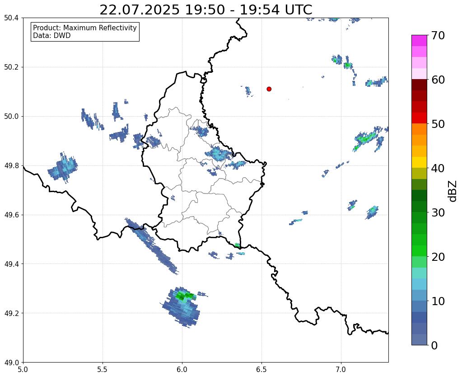Click the latitude axis label 49.6

click(x=11, y=215)
